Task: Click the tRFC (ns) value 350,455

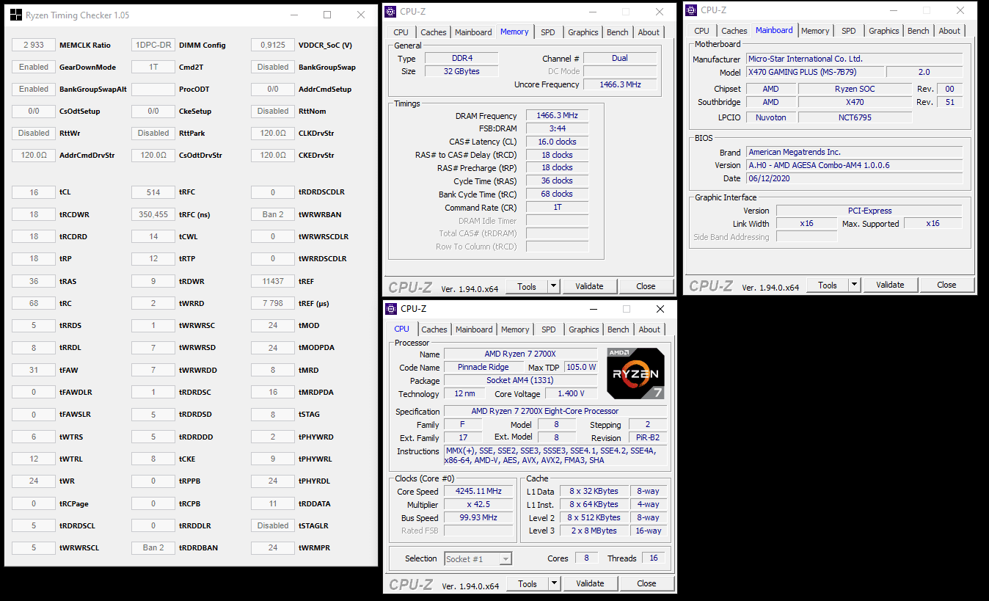Action: point(153,214)
